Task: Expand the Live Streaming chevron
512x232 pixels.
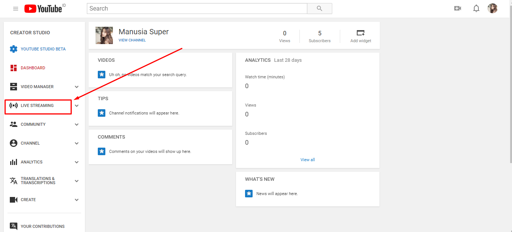Action: [77, 106]
